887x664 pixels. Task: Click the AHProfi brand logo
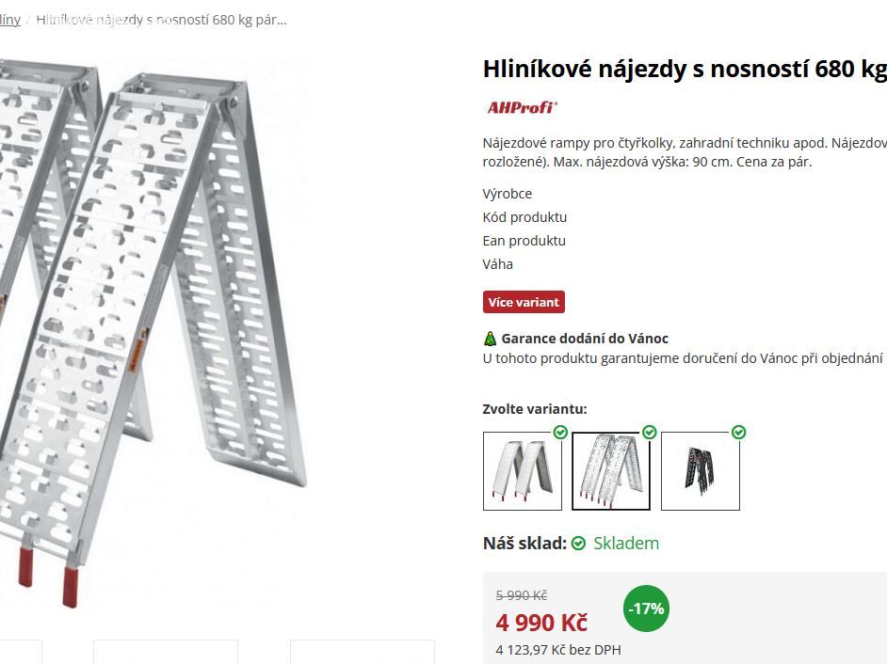(x=522, y=107)
